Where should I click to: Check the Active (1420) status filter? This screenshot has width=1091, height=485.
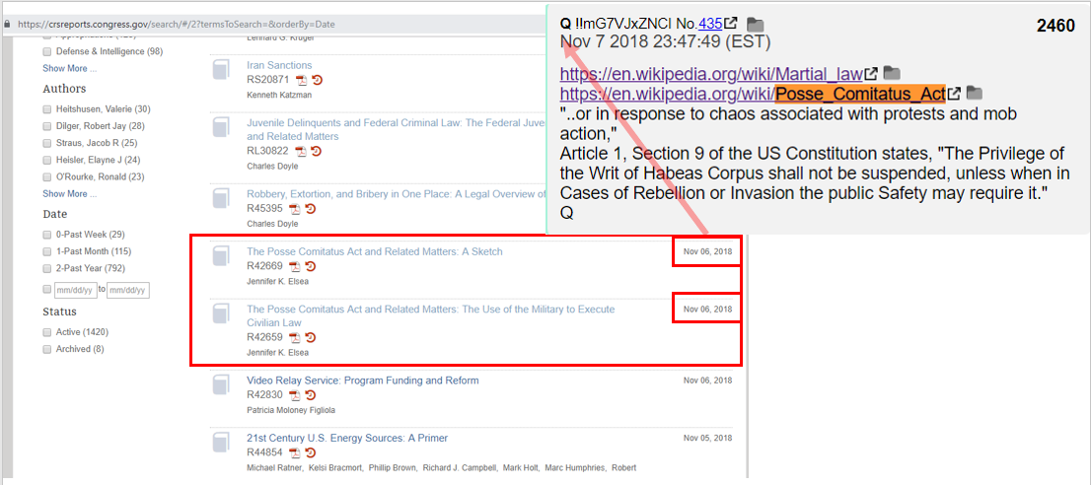click(x=46, y=332)
